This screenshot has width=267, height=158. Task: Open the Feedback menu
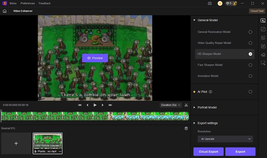(x=45, y=3)
